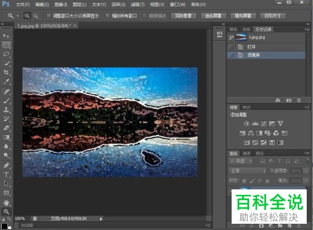Open the 类型 layer filter dropdown
This screenshot has height=230, width=313.
240,161
